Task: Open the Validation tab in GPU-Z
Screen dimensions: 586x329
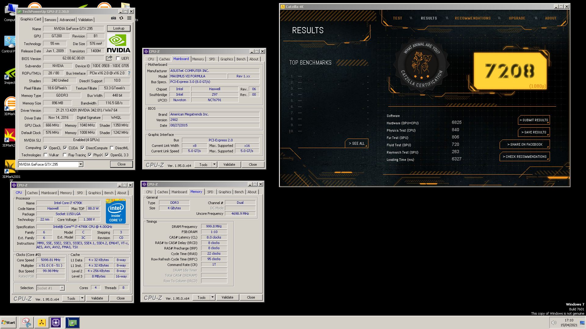Action: [x=85, y=19]
